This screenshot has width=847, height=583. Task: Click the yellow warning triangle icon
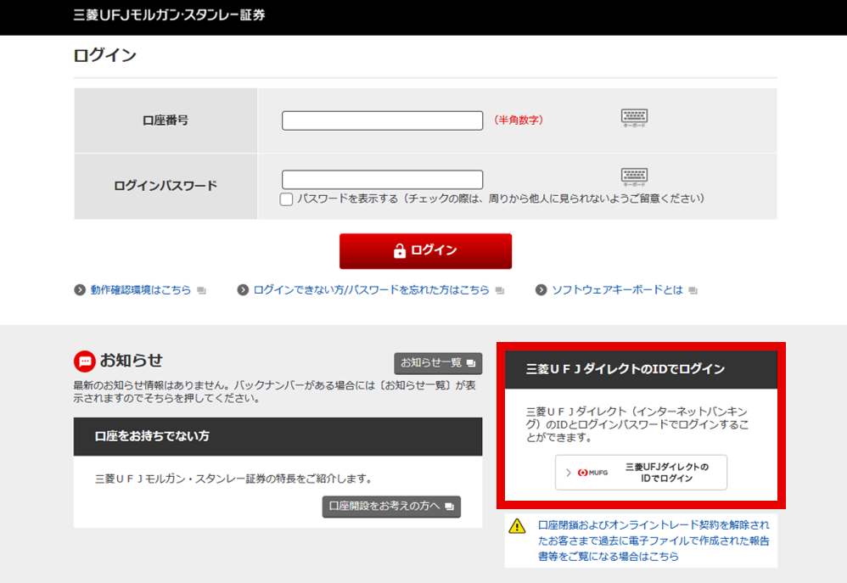pos(517,526)
